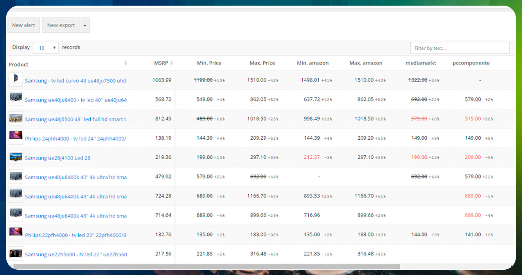The width and height of the screenshot is (522, 275).
Task: Select MSRP value 132.76
Action: 163,235
